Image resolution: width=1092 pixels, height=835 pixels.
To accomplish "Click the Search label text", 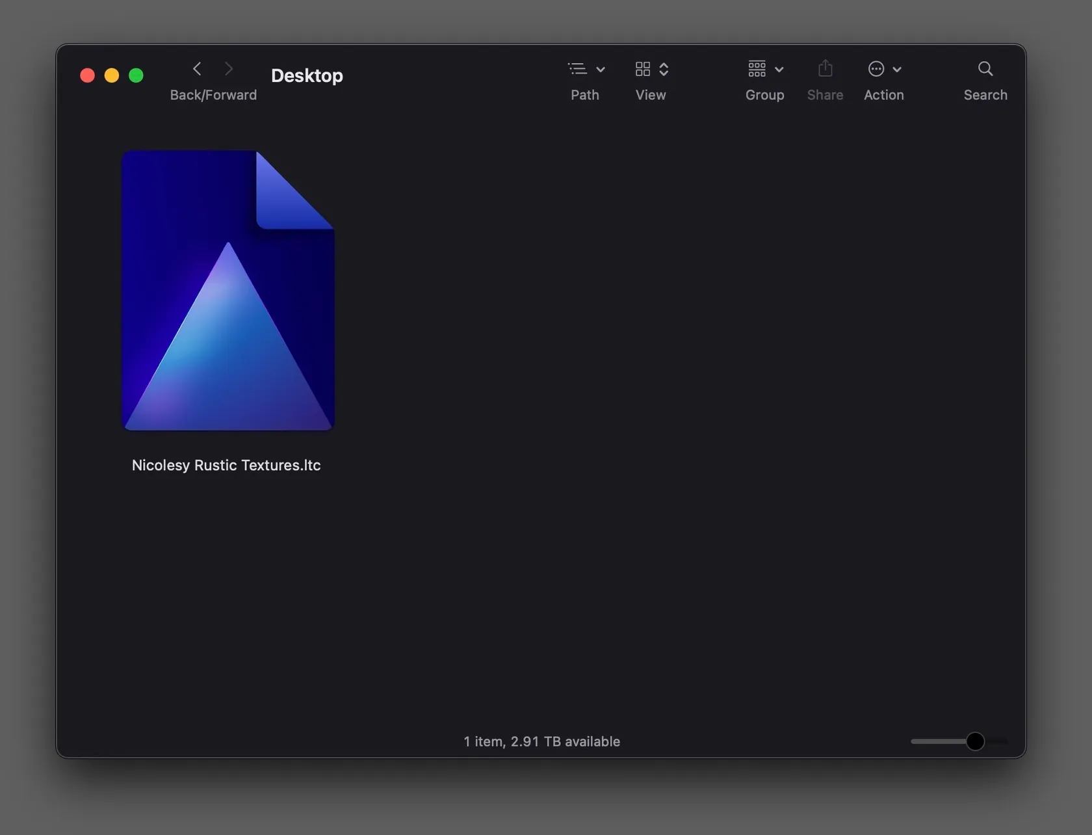I will tap(985, 95).
